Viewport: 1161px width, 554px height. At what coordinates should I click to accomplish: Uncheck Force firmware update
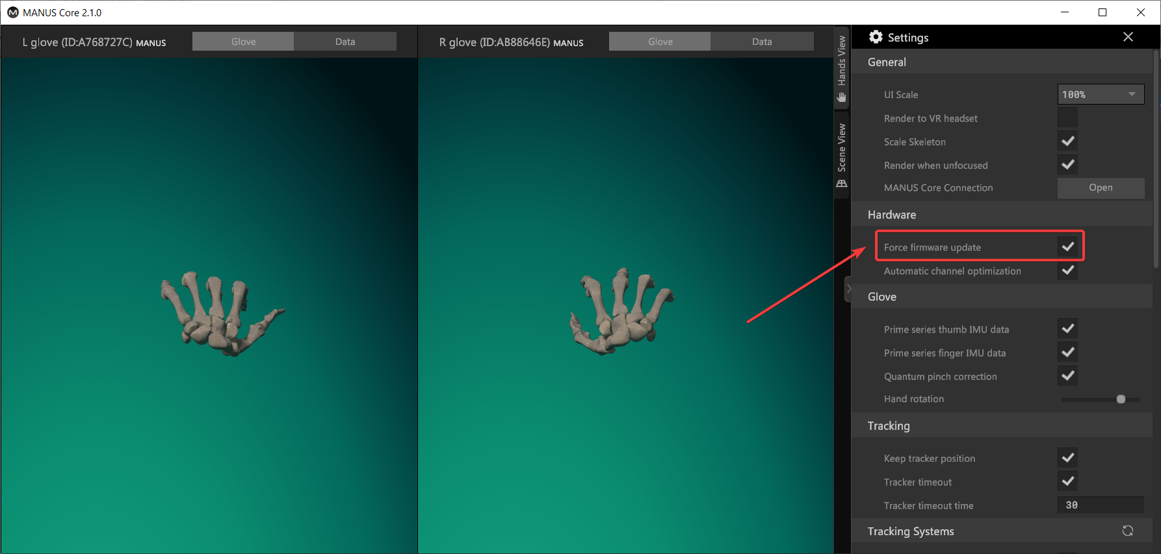1067,247
